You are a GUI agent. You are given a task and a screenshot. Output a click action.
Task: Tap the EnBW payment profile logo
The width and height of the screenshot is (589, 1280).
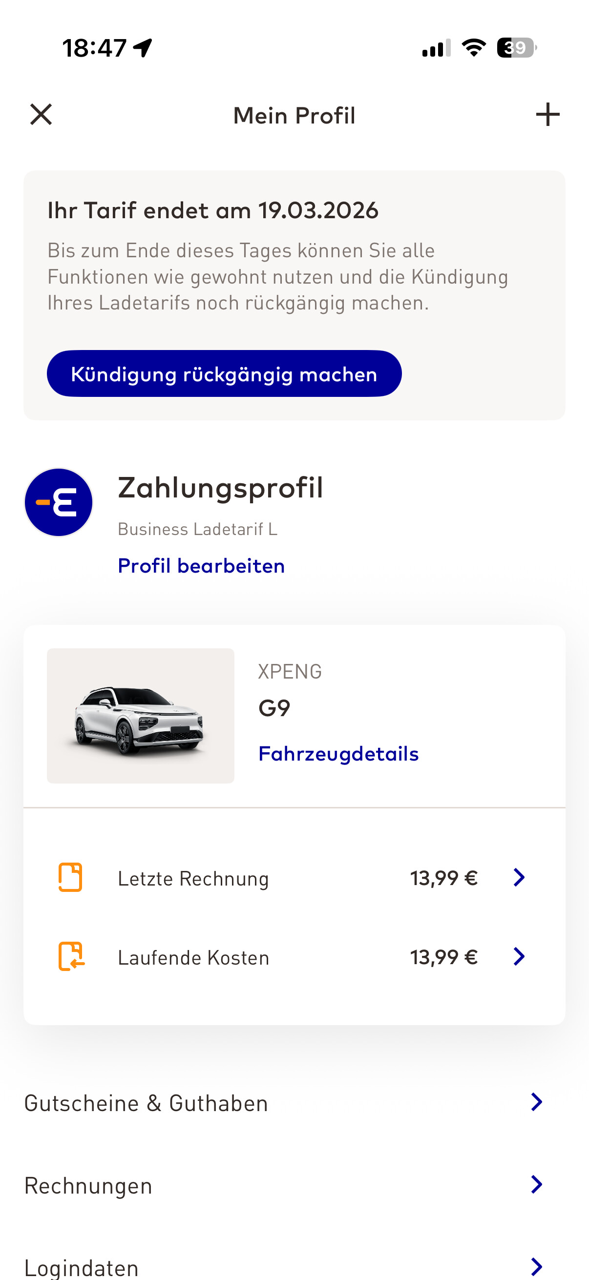point(59,502)
